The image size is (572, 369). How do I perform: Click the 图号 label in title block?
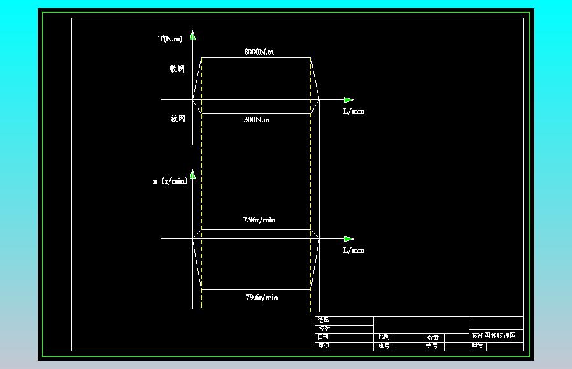pyautogui.click(x=477, y=345)
